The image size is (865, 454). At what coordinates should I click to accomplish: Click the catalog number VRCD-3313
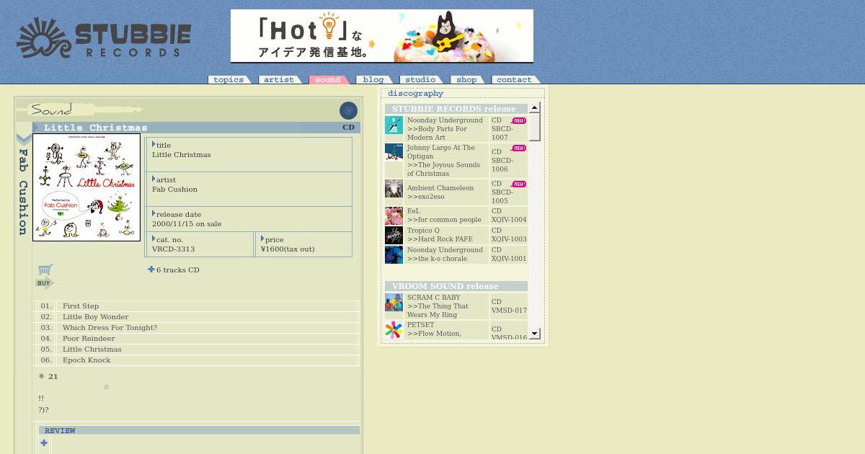174,249
